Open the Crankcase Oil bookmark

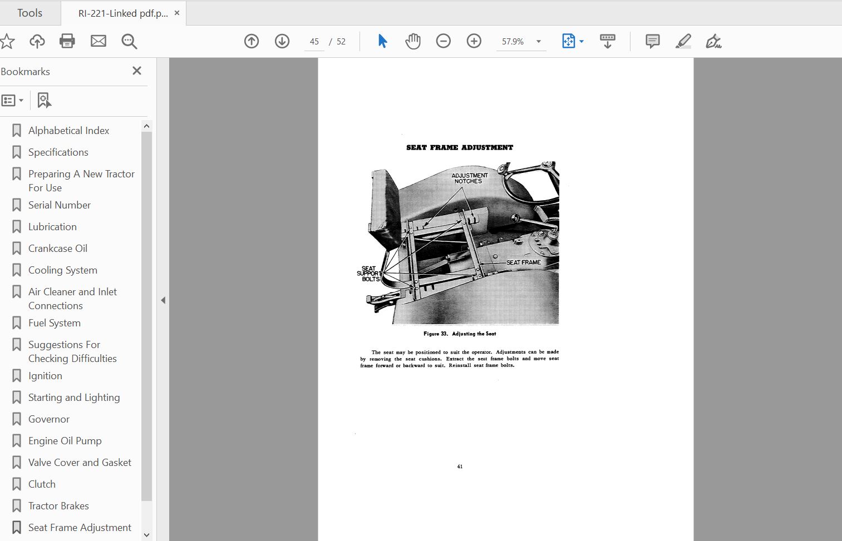point(58,249)
